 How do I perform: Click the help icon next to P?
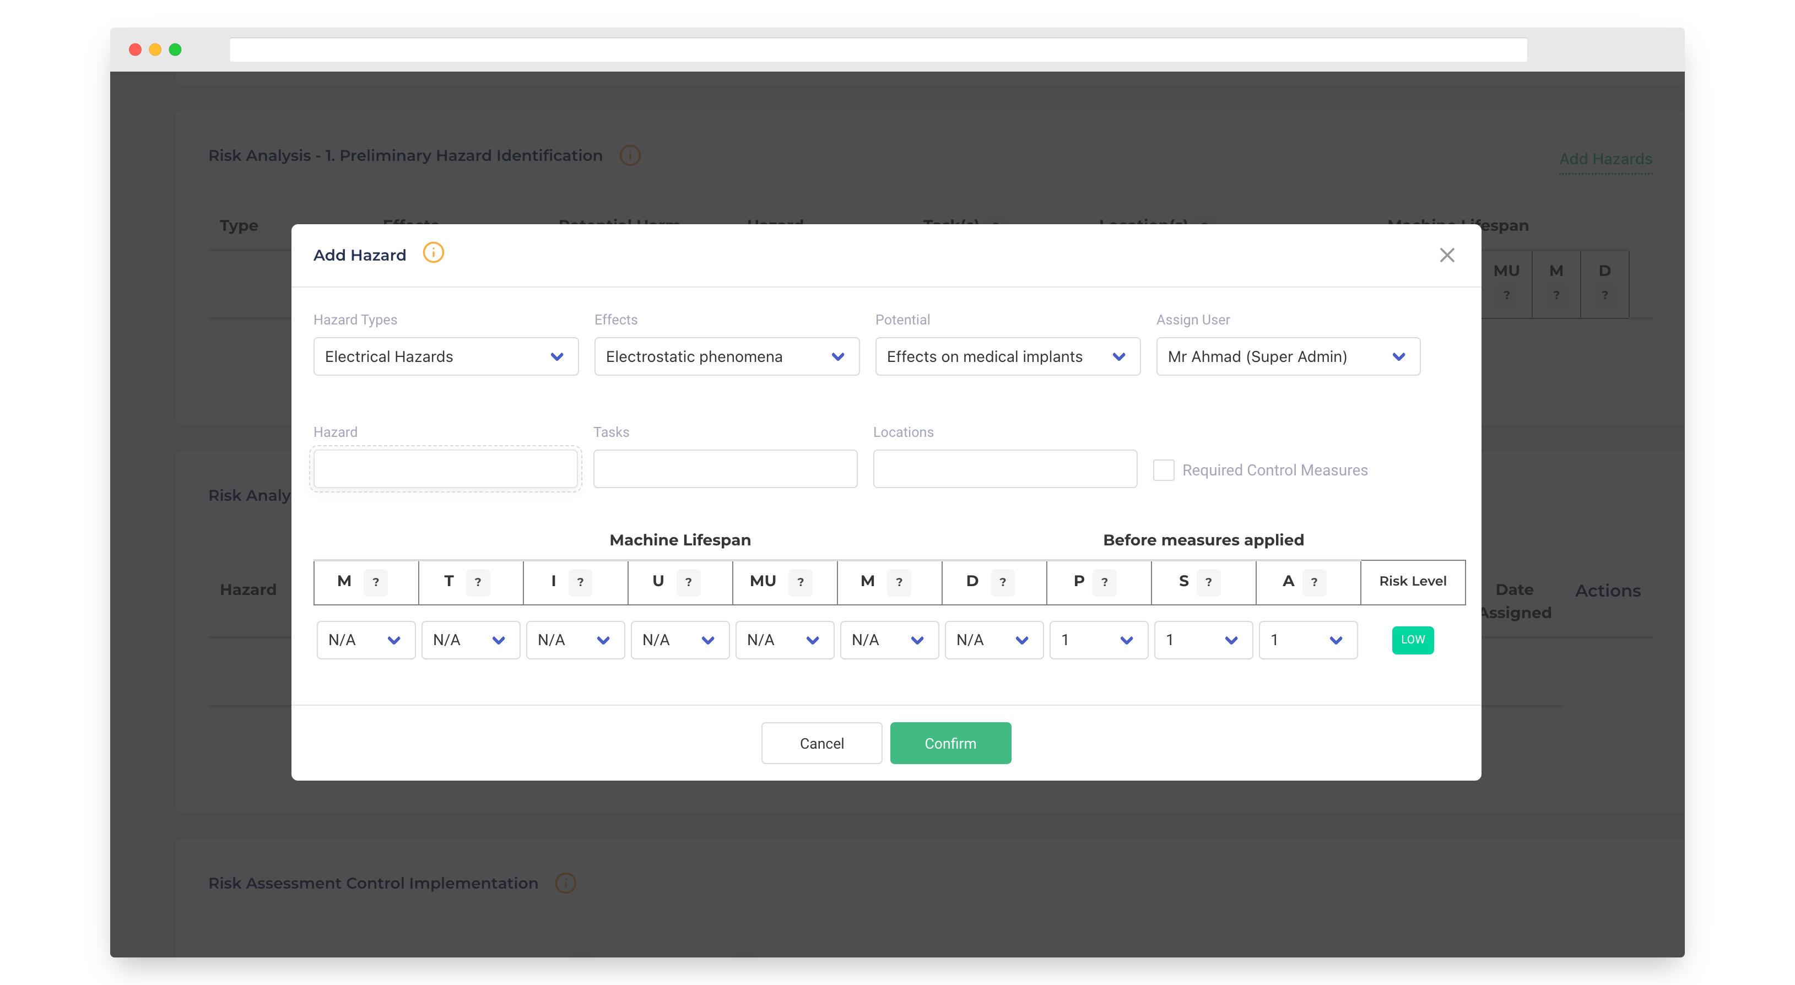click(1104, 582)
